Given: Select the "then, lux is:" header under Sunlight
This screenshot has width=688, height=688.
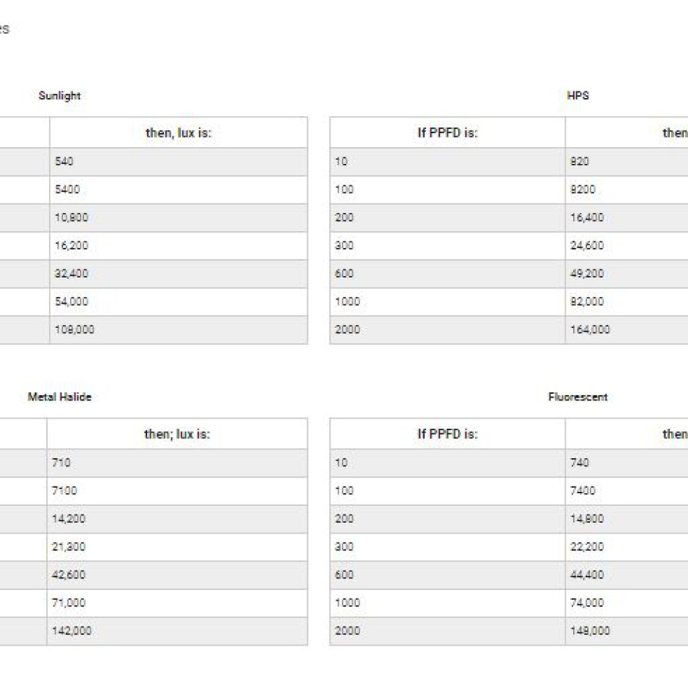Looking at the screenshot, I should tap(178, 133).
